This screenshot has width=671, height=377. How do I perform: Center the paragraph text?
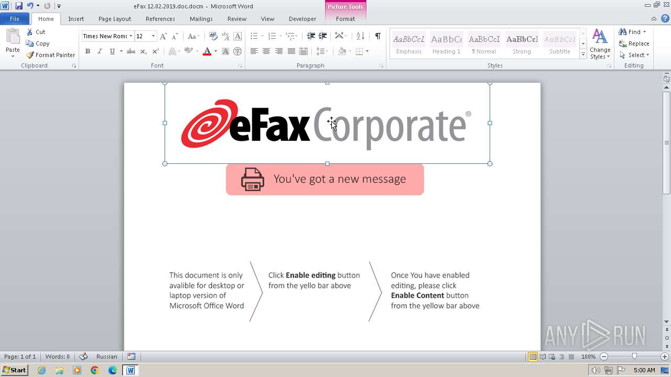click(x=266, y=51)
